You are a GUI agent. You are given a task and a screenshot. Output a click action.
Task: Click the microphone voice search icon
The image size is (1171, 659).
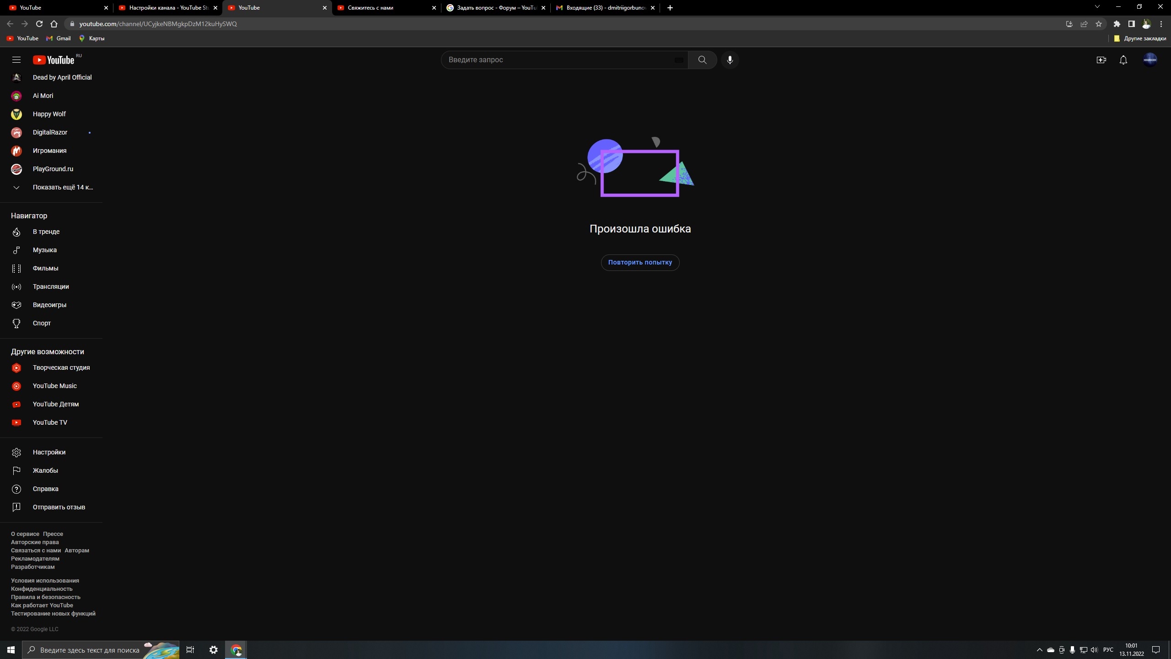click(730, 59)
